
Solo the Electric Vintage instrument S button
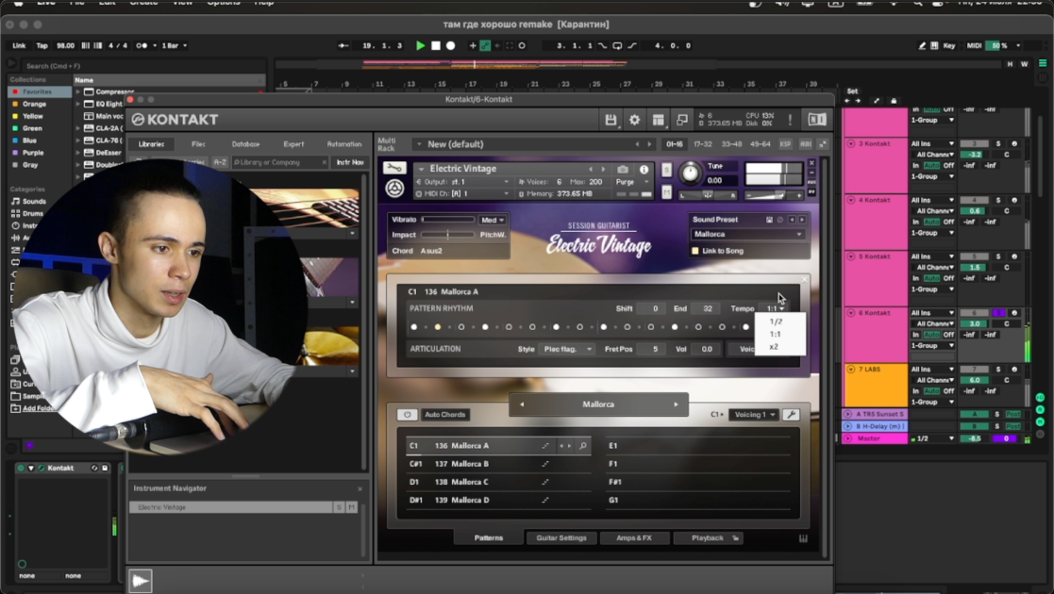point(666,170)
